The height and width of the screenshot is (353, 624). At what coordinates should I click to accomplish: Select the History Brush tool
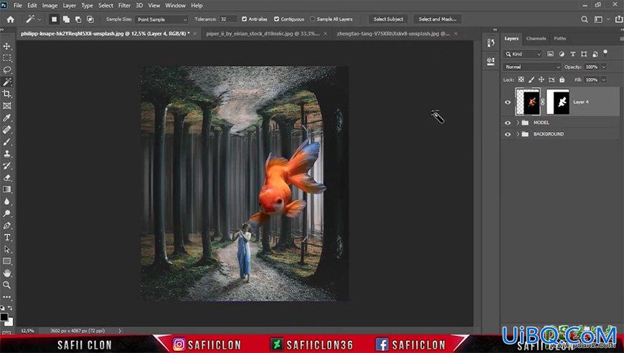tap(6, 165)
